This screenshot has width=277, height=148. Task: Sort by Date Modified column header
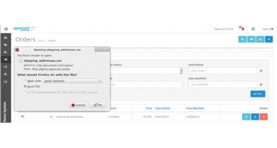[x=195, y=108]
